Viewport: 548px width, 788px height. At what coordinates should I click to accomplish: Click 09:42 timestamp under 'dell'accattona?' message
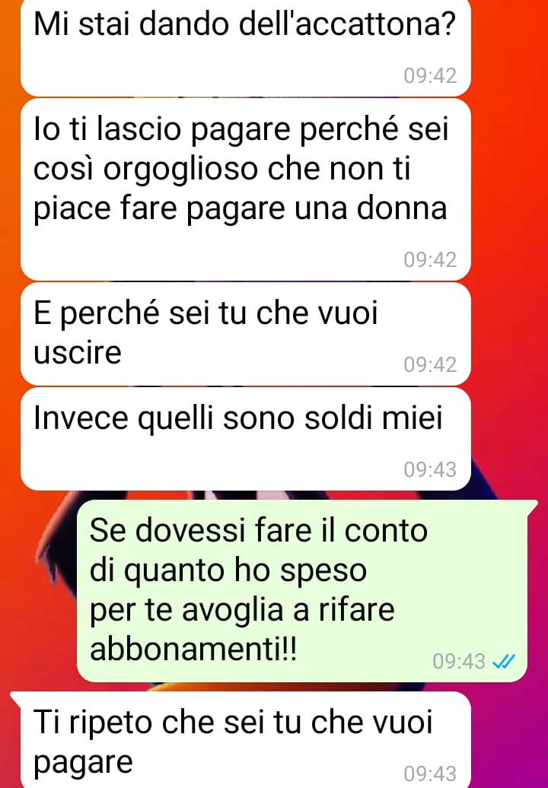(x=430, y=76)
